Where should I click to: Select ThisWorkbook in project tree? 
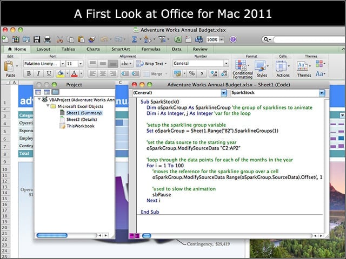click(x=81, y=126)
